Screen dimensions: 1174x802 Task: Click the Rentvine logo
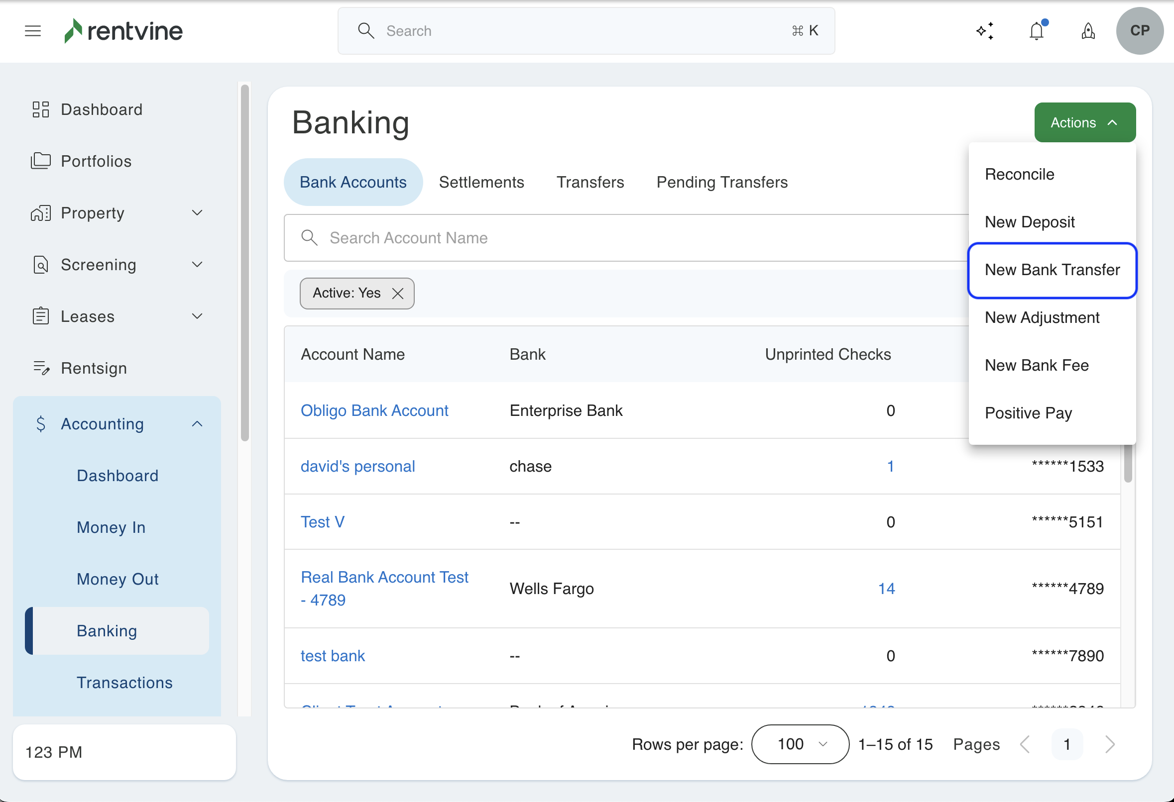[124, 31]
